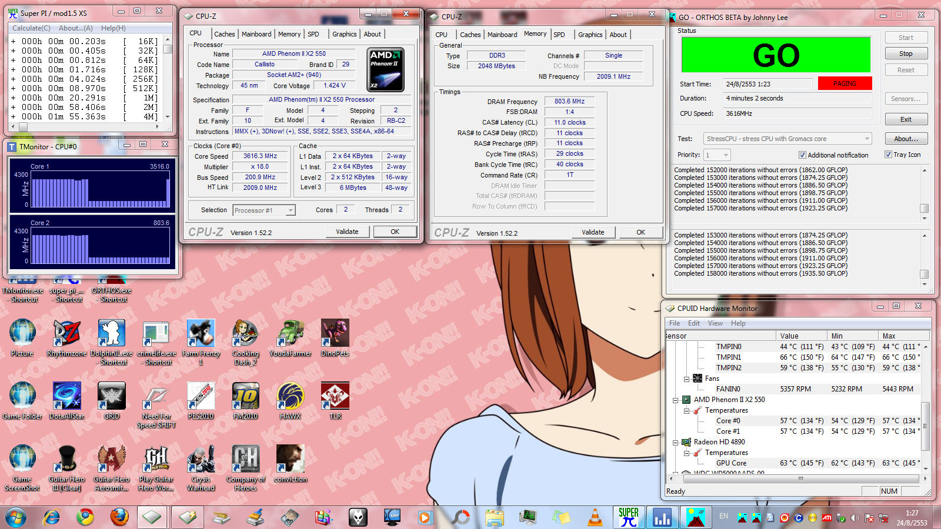Launch VLC media player from taskbar
The image size is (941, 529).
pyautogui.click(x=595, y=517)
